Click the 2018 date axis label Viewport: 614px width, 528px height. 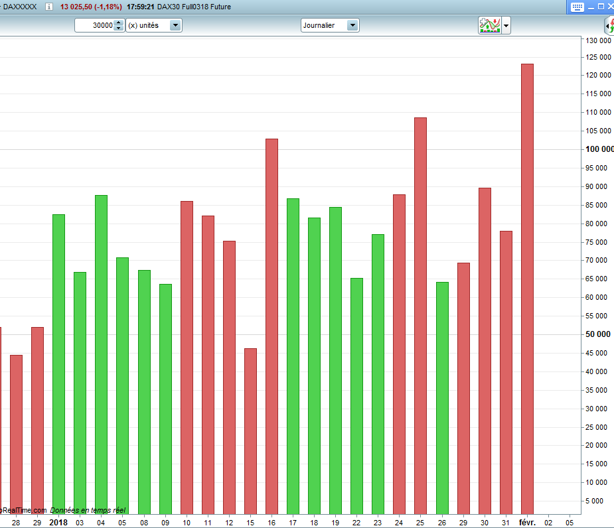point(58,523)
